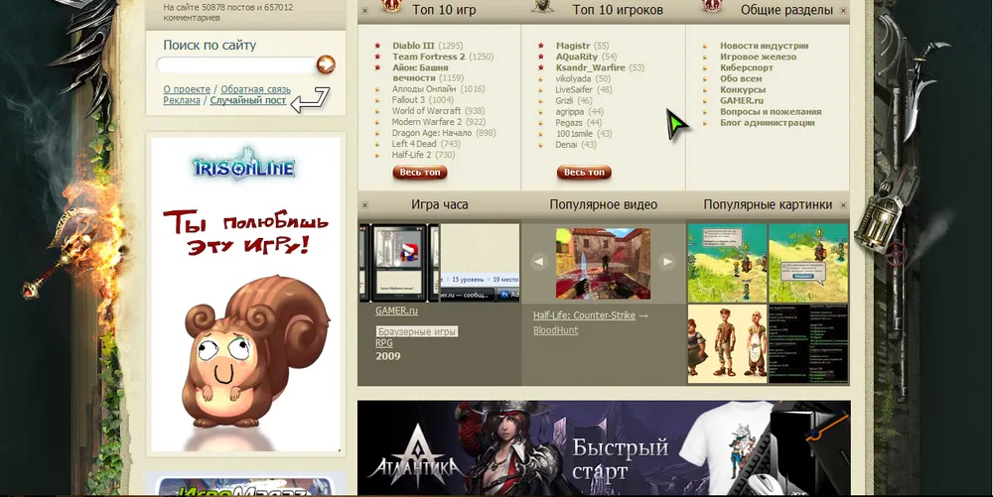Click Топ 10 игр heading

444,10
